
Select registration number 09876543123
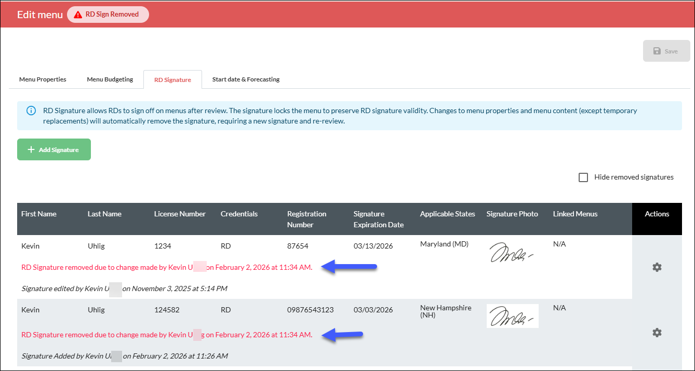[310, 310]
